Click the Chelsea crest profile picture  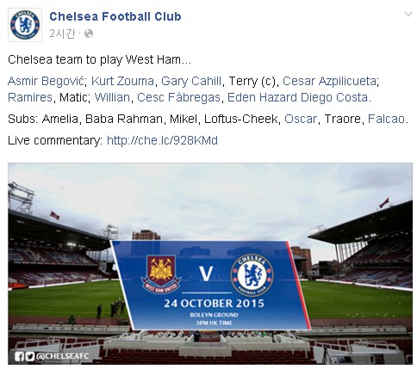[x=25, y=25]
